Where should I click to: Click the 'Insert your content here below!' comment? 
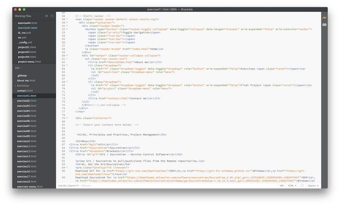(x=107, y=125)
